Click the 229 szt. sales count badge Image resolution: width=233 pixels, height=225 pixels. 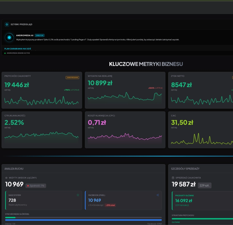pyautogui.click(x=205, y=185)
